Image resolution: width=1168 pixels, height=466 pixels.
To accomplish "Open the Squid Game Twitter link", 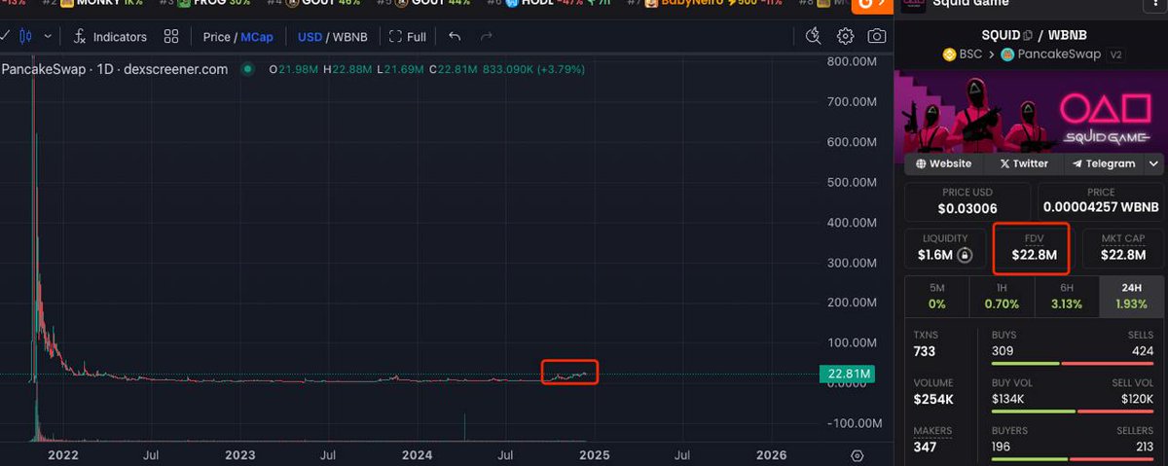I will 1022,163.
